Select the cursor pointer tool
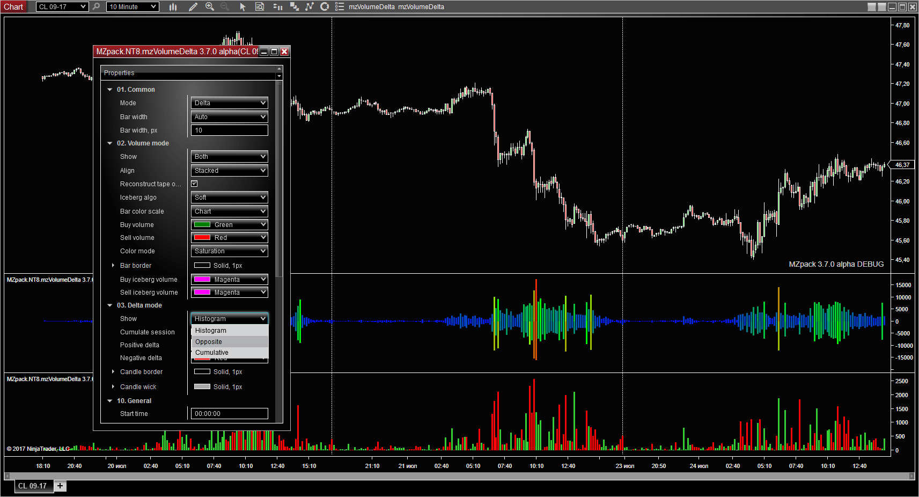 pos(242,7)
